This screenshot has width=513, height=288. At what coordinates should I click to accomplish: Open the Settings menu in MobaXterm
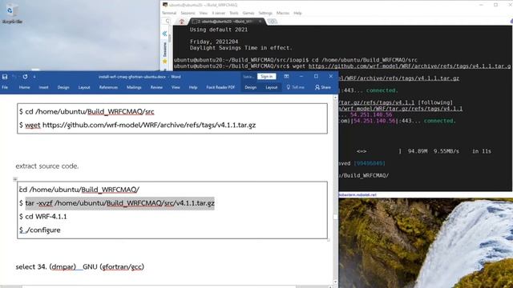coord(265,13)
